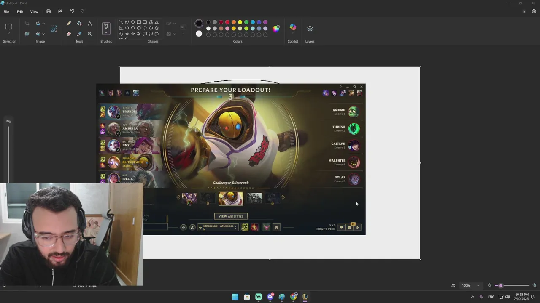Click the Save icon
Screen dimensions: 540x303
49,11
